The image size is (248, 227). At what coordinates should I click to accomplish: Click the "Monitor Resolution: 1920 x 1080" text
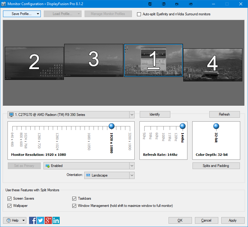(39, 155)
